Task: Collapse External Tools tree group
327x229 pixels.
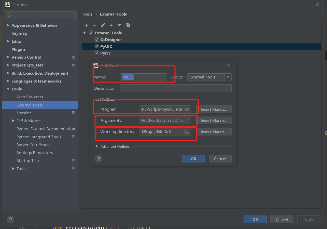Action: pos(84,33)
